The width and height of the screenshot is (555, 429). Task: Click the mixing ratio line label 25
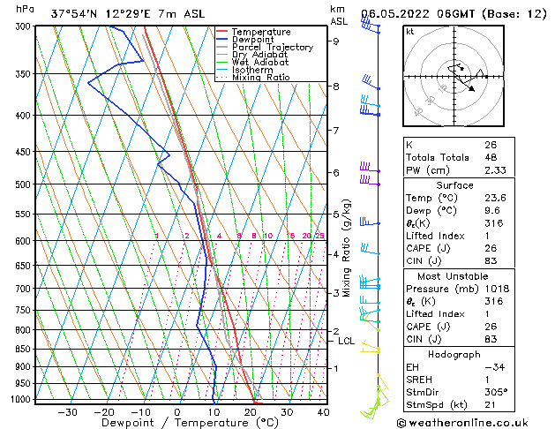click(319, 236)
